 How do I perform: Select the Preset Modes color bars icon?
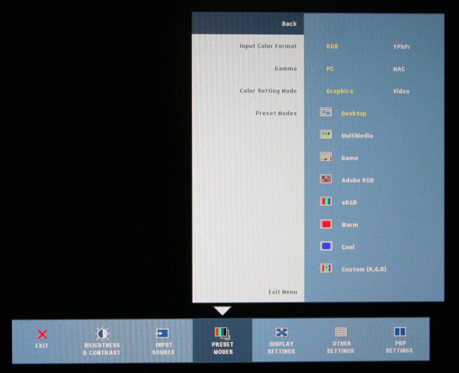pos(222,333)
